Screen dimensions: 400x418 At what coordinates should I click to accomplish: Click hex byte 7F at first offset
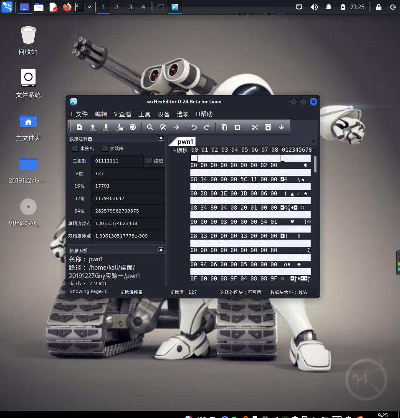(x=194, y=158)
